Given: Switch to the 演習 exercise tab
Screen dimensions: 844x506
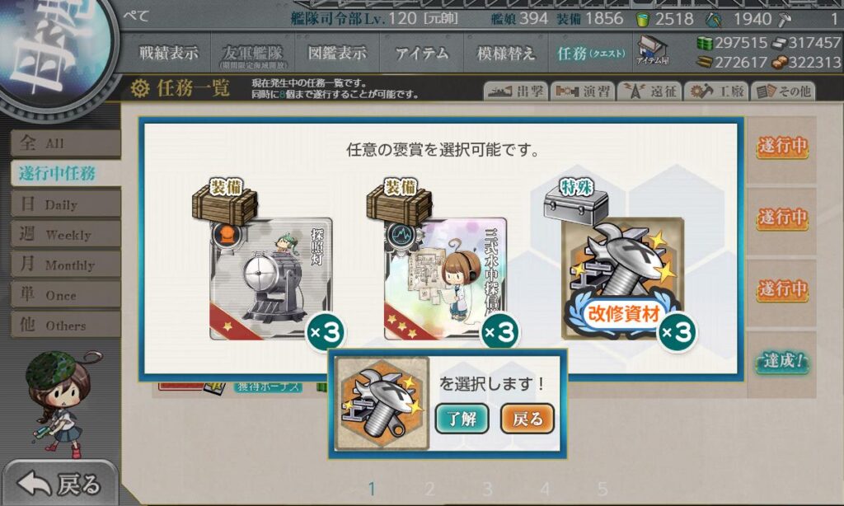Looking at the screenshot, I should coord(583,91).
